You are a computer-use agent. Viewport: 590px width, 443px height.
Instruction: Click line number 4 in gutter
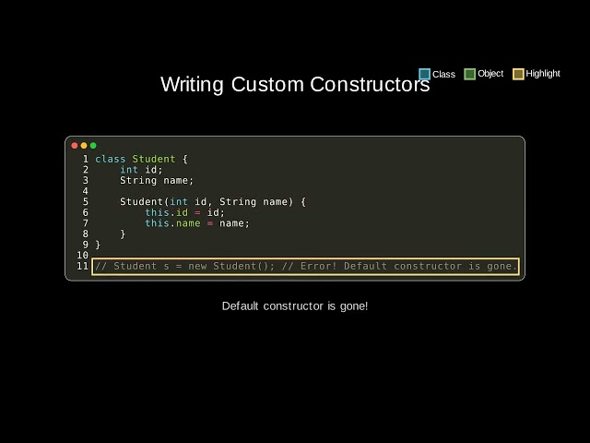[x=86, y=191]
